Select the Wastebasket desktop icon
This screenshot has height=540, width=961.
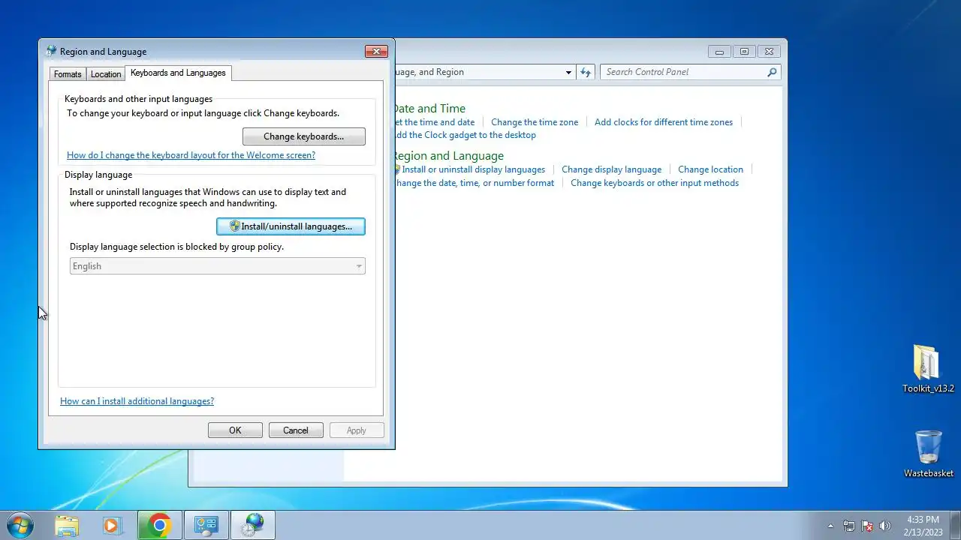928,453
